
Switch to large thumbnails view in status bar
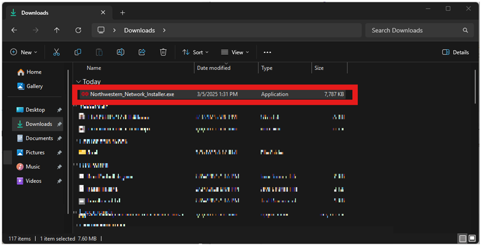(x=471, y=239)
